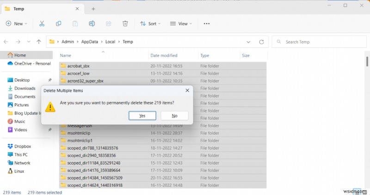Expand chevron after Local in path
This screenshot has width=370, height=195.
pyautogui.click(x=119, y=41)
